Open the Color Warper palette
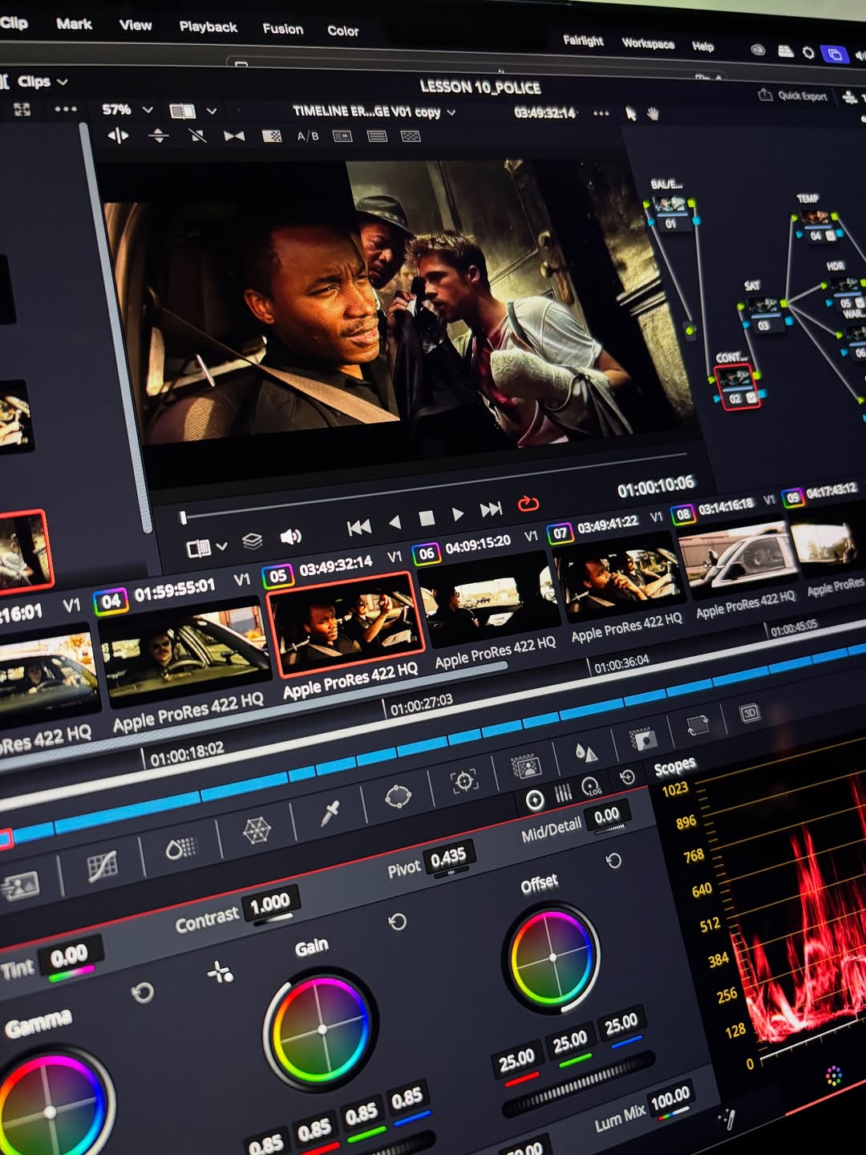This screenshot has height=1155, width=866. [256, 831]
